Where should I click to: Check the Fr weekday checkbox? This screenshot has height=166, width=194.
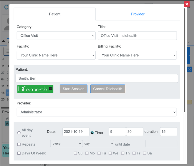(134, 153)
